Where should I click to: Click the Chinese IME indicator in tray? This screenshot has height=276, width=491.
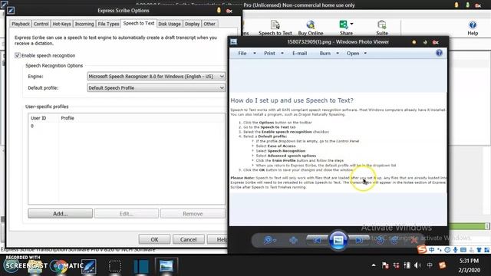pos(430,265)
